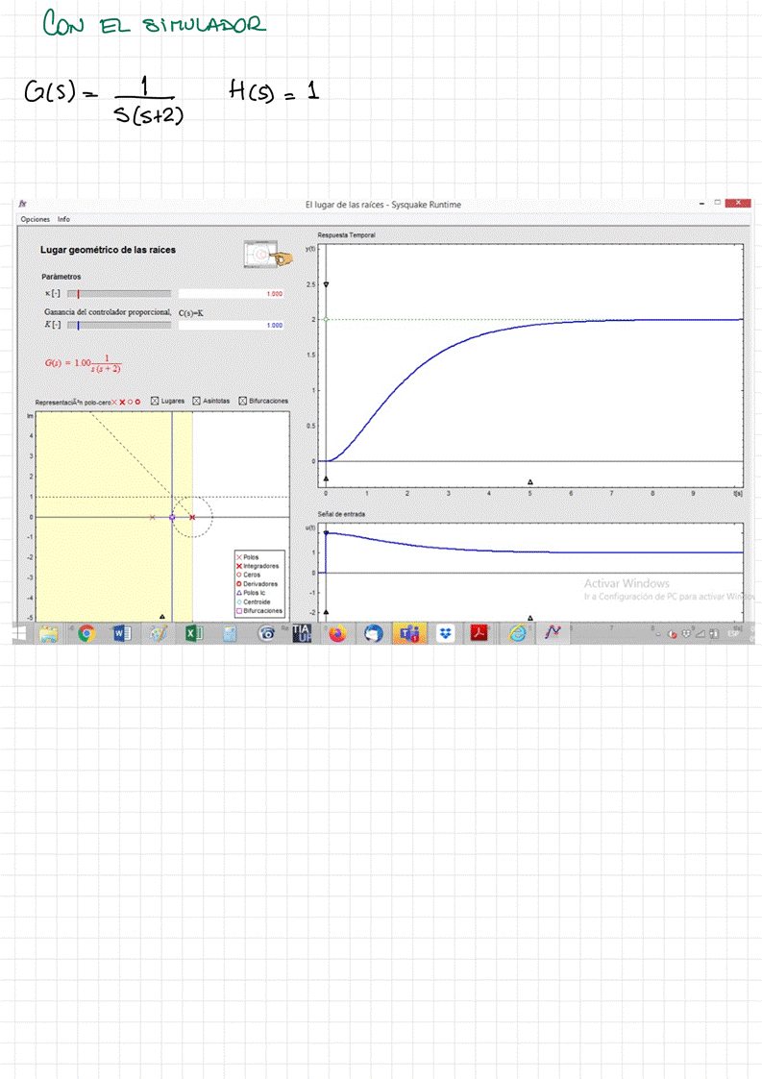Toggle the Bifurcaciones checkbox
The height and width of the screenshot is (1079, 762).
click(x=243, y=401)
